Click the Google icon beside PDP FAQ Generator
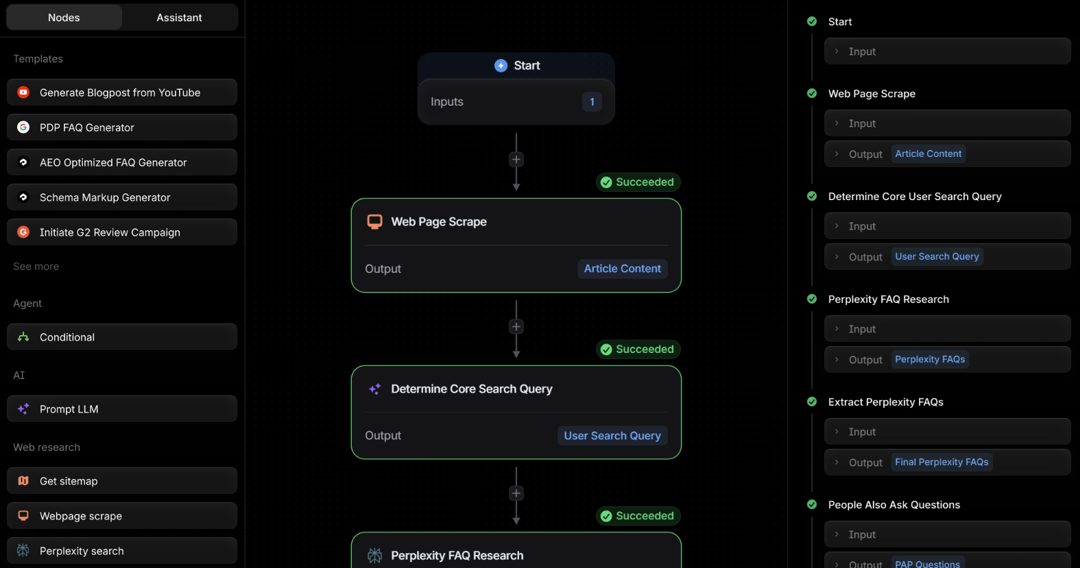The width and height of the screenshot is (1080, 568). tap(23, 127)
